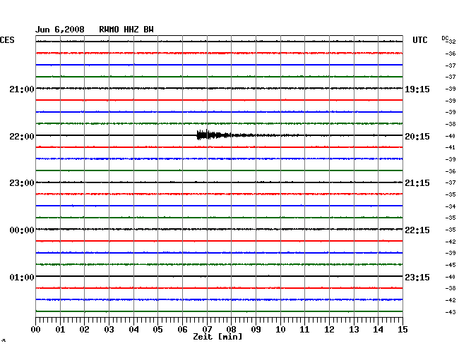
Task: Select the 22:15 UTC time label
Action: tap(417, 230)
